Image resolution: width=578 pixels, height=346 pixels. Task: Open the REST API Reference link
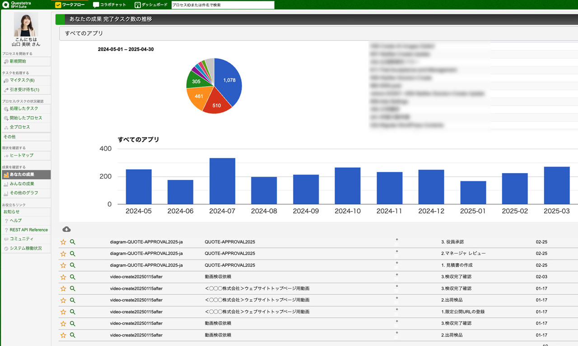[28, 230]
